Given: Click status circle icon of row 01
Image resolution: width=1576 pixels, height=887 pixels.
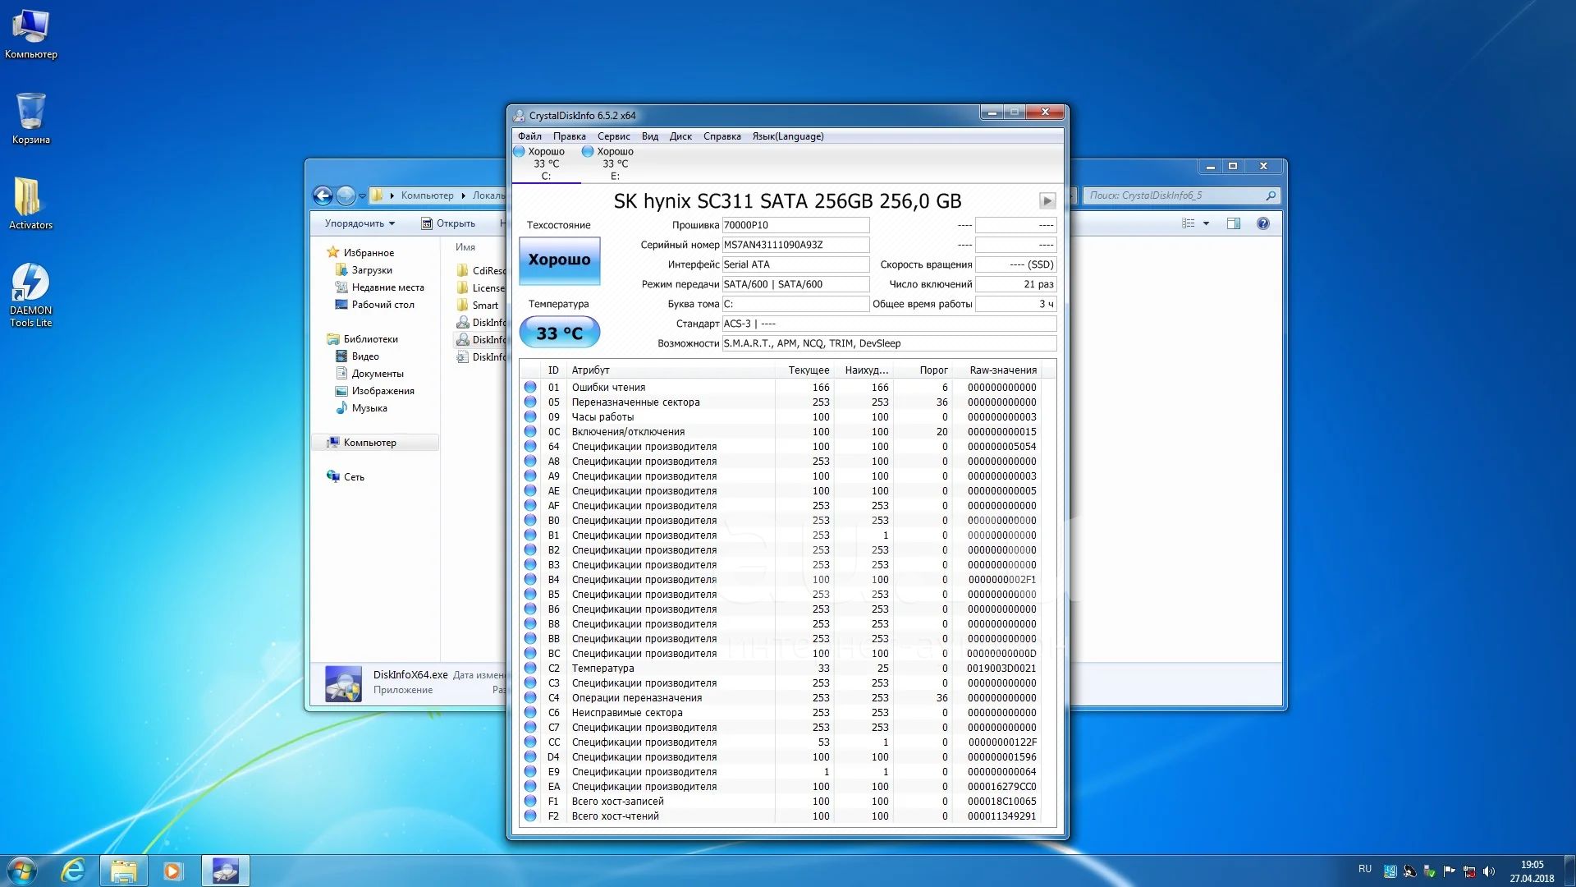Looking at the screenshot, I should [x=530, y=388].
